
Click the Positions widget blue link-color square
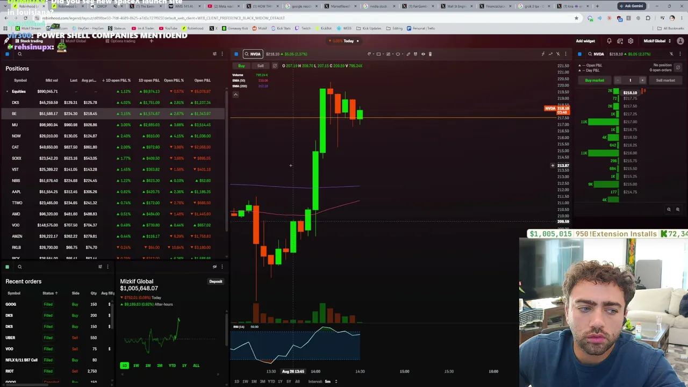[x=8, y=54]
